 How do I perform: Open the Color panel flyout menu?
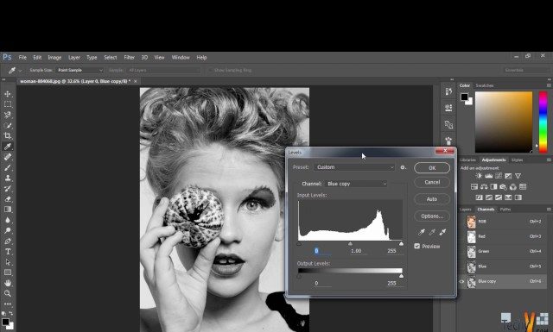pos(549,85)
